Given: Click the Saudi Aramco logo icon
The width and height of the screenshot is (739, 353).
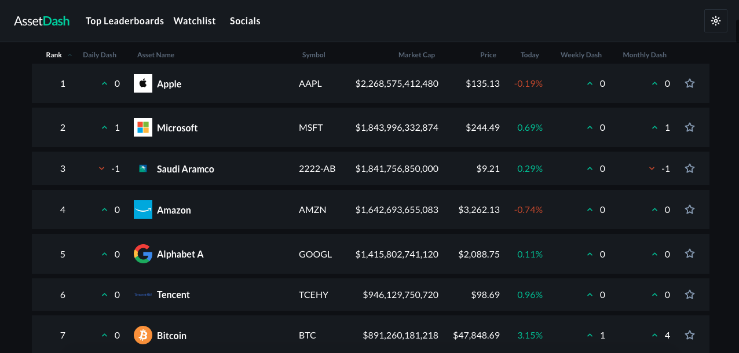Looking at the screenshot, I should [143, 168].
